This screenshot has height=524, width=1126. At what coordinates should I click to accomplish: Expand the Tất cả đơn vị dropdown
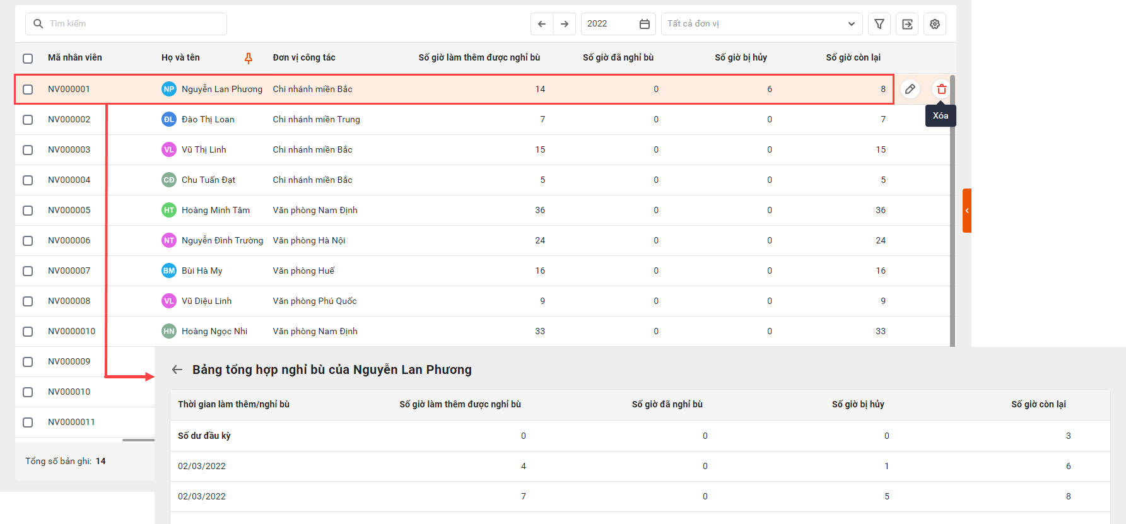(x=761, y=24)
